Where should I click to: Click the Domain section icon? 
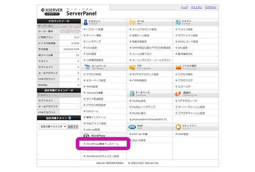click(x=178, y=22)
